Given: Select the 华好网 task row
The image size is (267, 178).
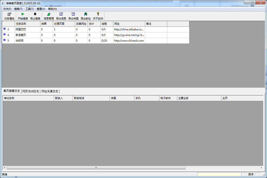Looking at the screenshot, I should [95, 40].
